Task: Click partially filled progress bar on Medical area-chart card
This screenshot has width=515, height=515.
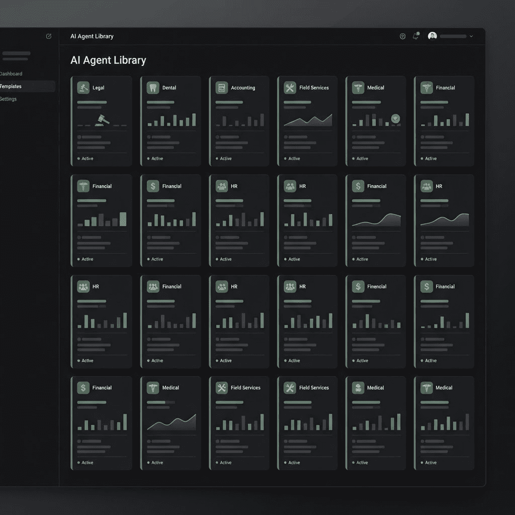Action: click(x=161, y=402)
